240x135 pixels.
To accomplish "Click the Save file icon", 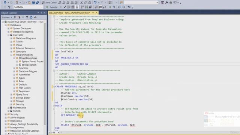I will pyautogui.click(x=33, y=3).
